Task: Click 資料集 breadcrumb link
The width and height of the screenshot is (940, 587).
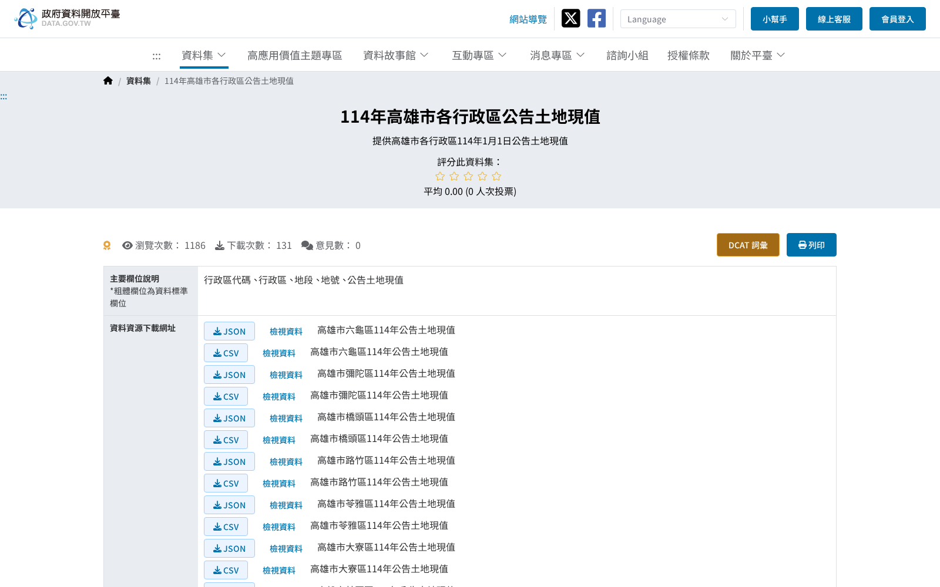Action: (x=139, y=81)
